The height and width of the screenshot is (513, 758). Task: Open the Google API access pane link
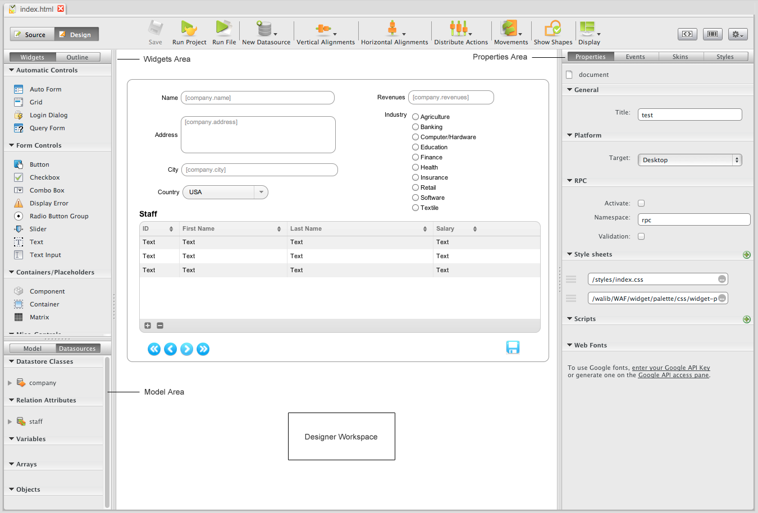tap(673, 375)
